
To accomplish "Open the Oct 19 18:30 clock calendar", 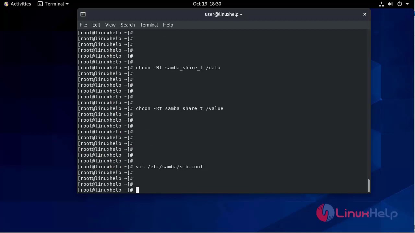I will 207,4.
